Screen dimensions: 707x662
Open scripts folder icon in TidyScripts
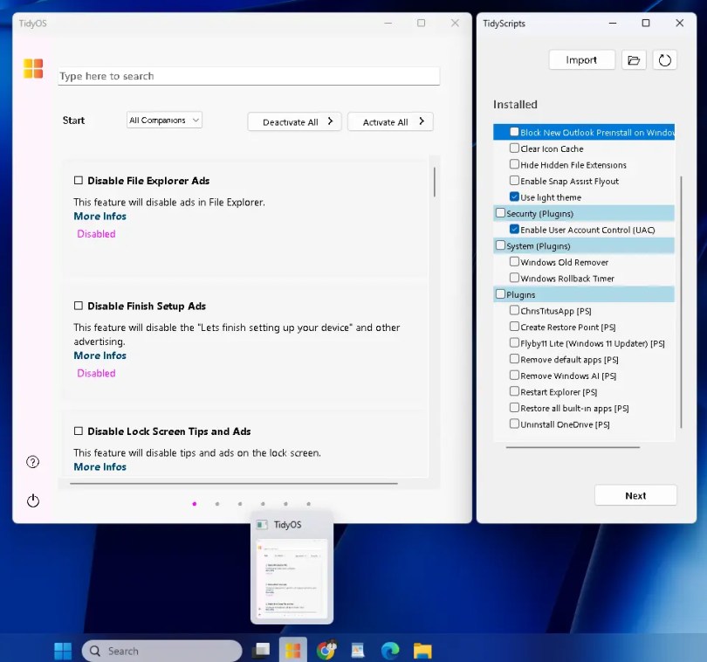634,60
